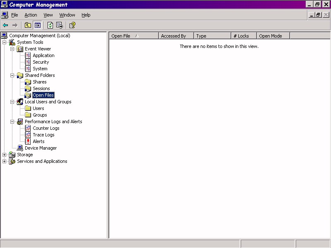
Task: Click the Application log icon
Action: pos(28,55)
